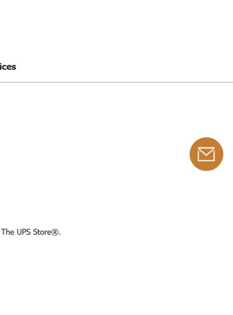Click the registered trademark symbol after Store
This screenshot has width=233, height=315.
click(x=55, y=232)
